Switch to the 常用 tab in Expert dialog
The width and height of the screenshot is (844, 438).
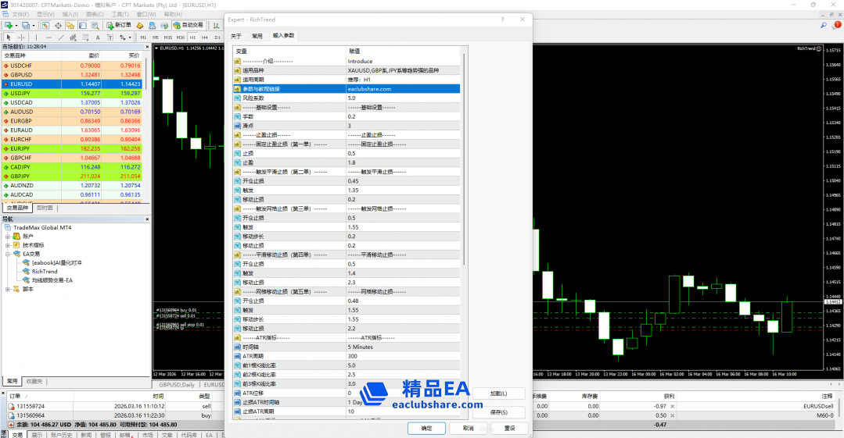click(x=257, y=36)
